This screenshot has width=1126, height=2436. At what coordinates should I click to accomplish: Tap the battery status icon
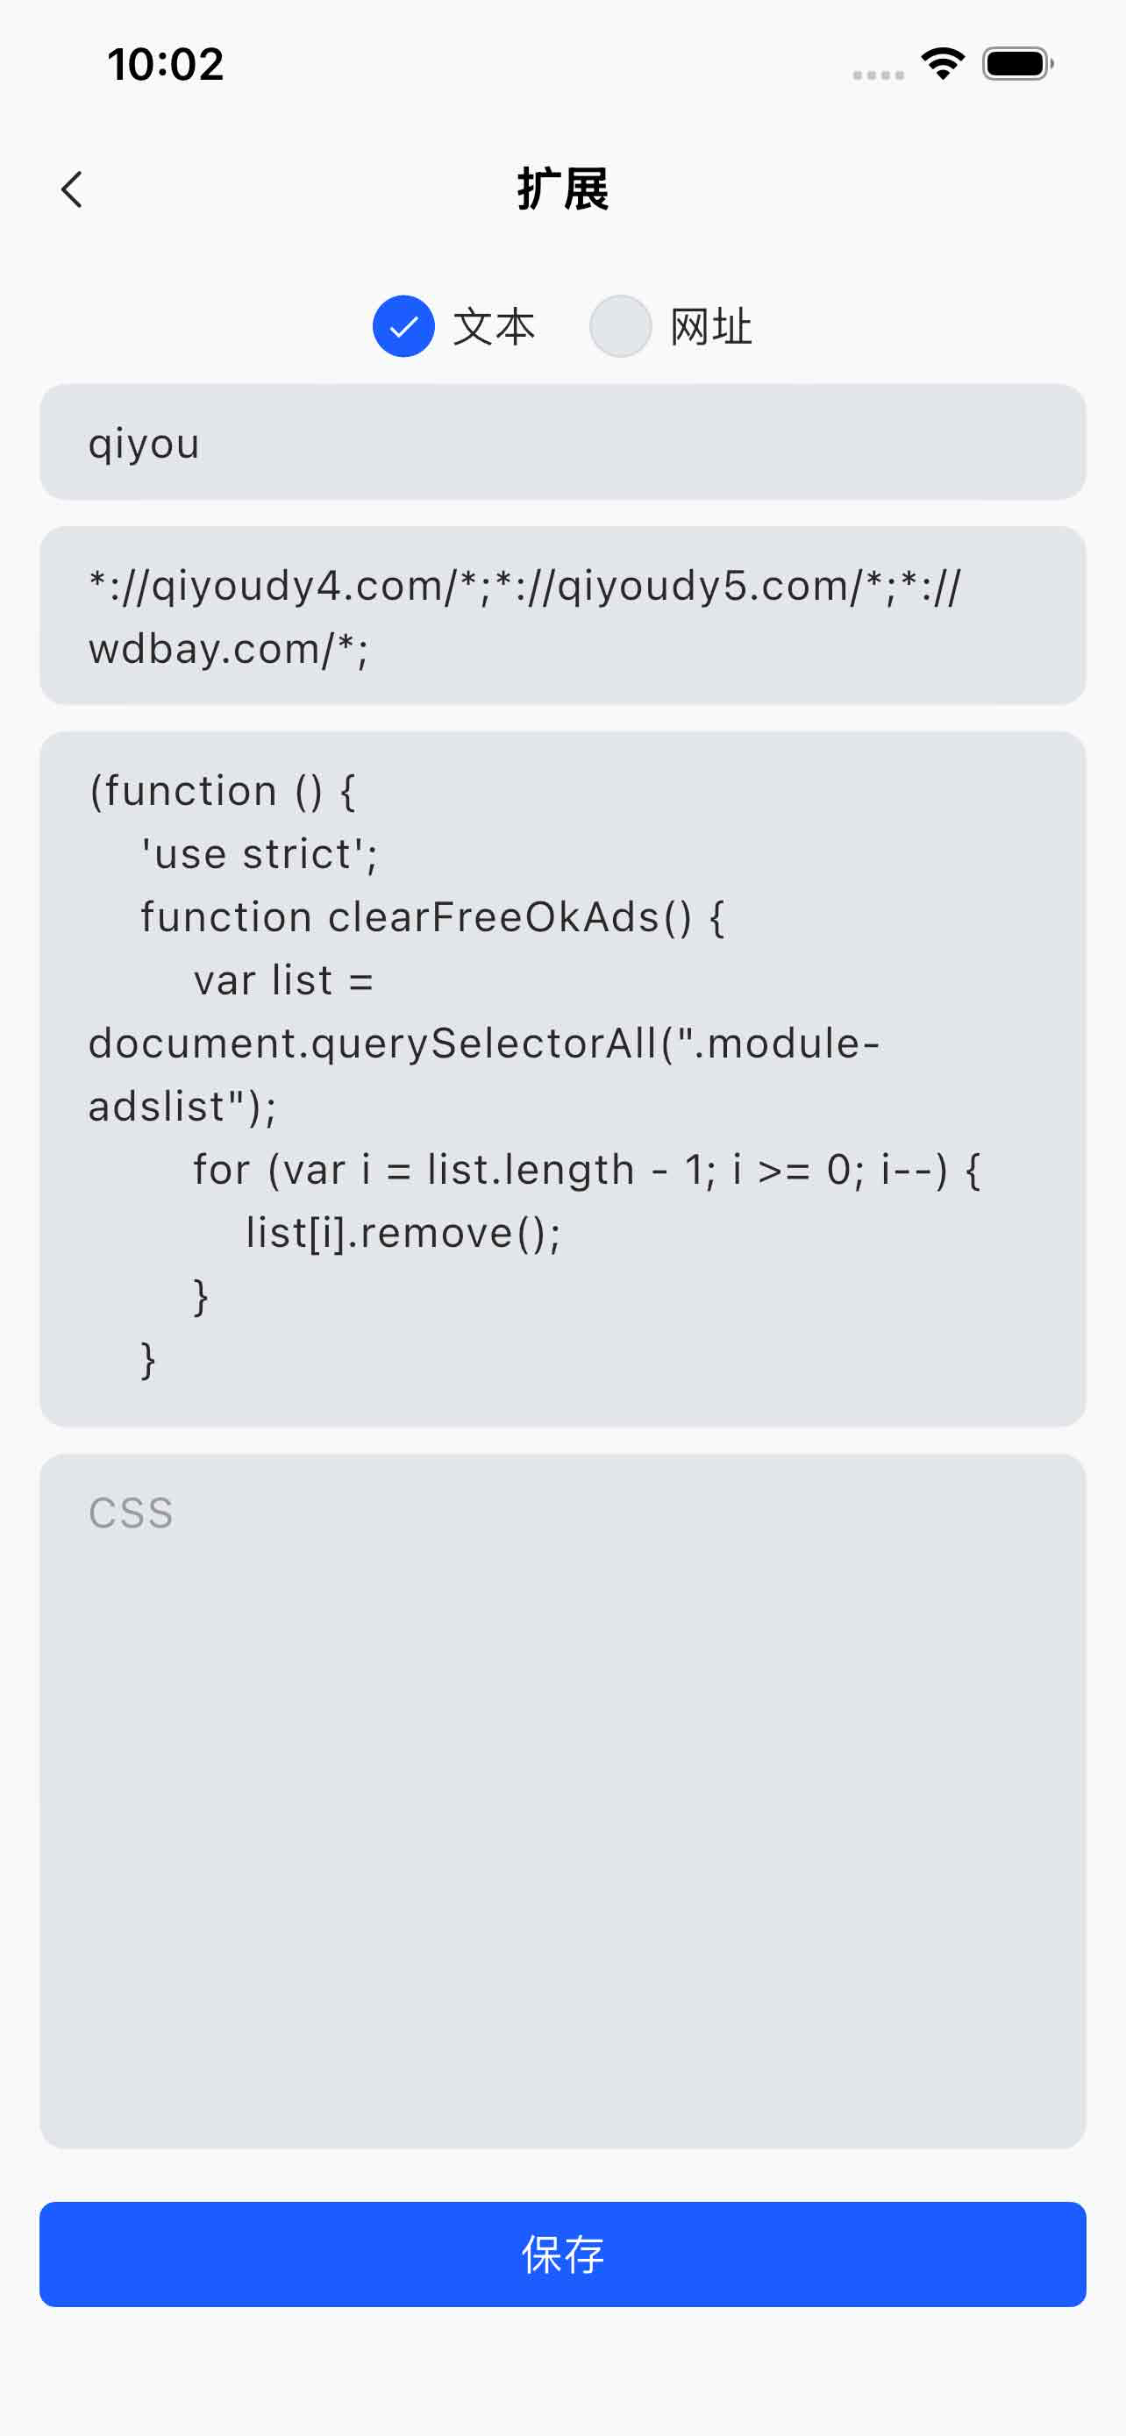tap(1018, 63)
